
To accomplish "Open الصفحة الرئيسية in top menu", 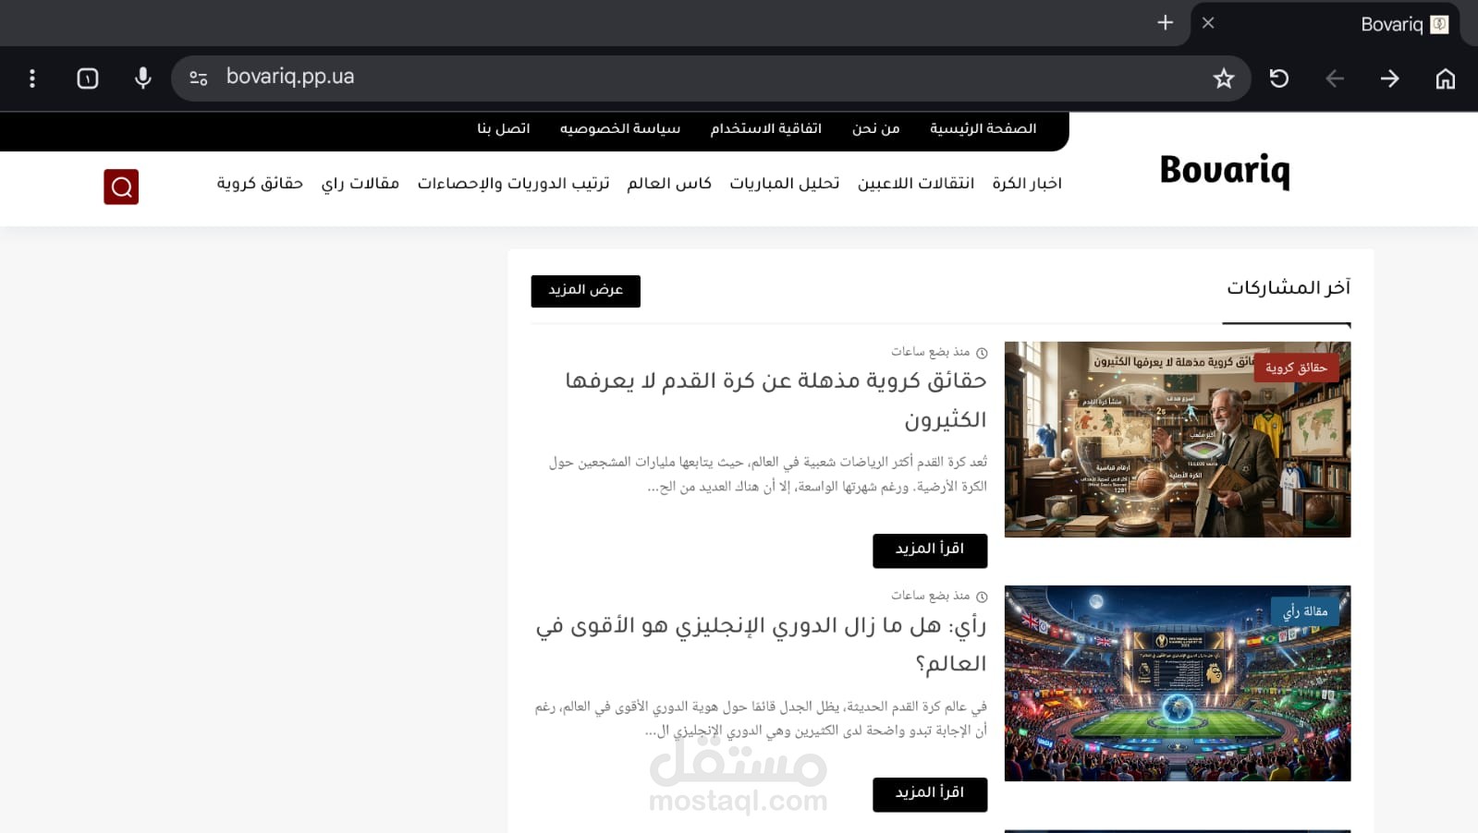I will [983, 128].
